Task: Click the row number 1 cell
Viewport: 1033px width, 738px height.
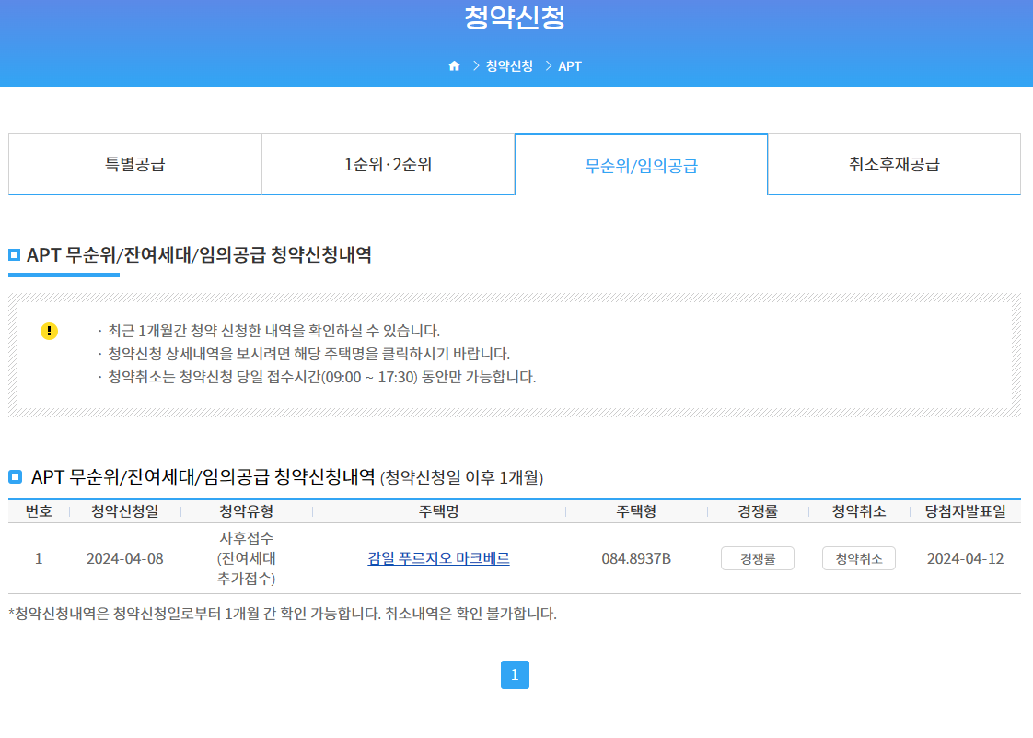Action: coord(39,558)
